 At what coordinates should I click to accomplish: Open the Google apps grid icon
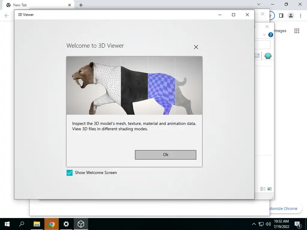click(297, 31)
